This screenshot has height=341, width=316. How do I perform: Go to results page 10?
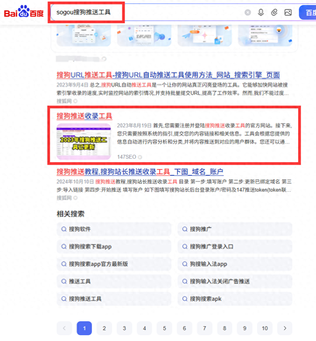click(265, 328)
